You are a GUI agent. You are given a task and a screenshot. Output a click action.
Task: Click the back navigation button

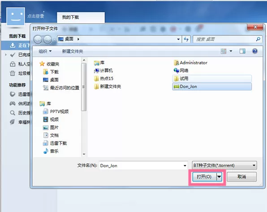(38, 40)
